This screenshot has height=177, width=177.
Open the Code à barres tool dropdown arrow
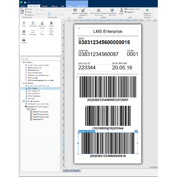click(x=55, y=23)
